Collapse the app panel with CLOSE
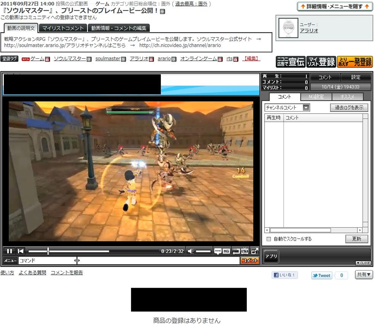 [363, 263]
